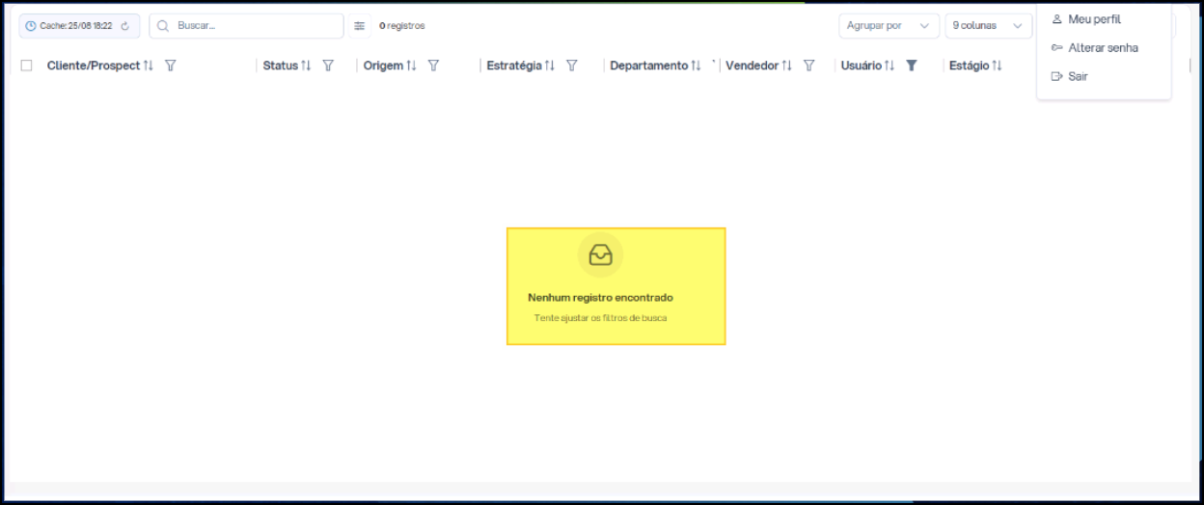Image resolution: width=1204 pixels, height=505 pixels.
Task: Sort by the Cliente/Prospect column arrows
Action: [x=149, y=66]
